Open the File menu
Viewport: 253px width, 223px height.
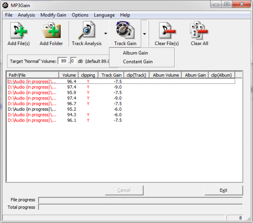pyautogui.click(x=9, y=15)
